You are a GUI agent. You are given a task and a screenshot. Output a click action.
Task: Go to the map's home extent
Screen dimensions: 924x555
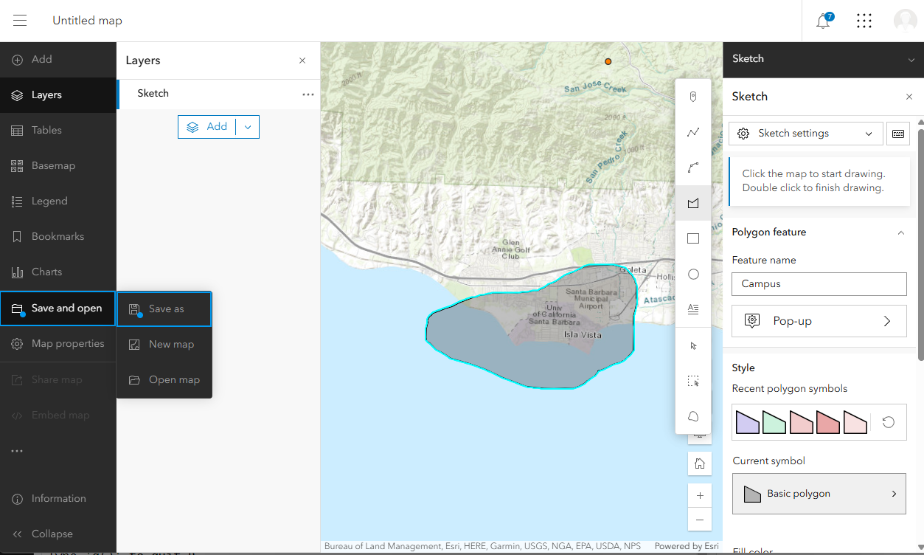(x=700, y=463)
